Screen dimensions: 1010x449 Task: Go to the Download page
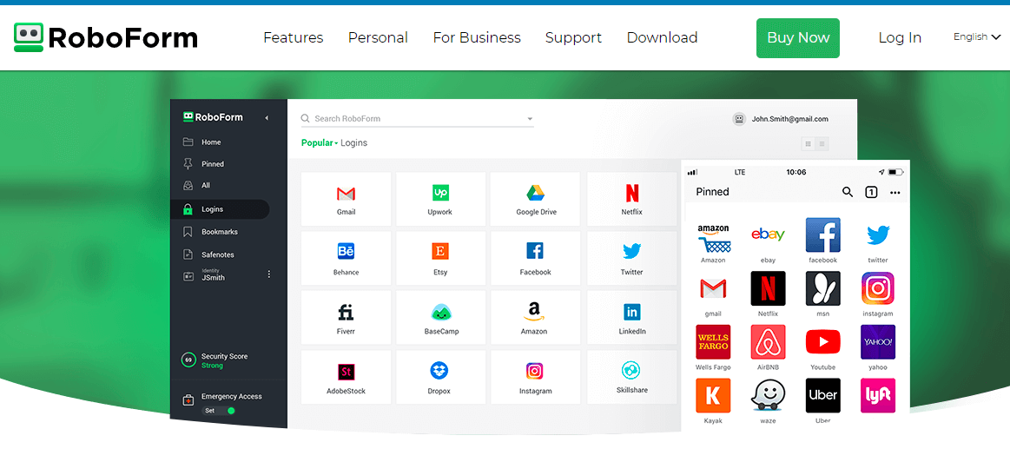pyautogui.click(x=662, y=38)
